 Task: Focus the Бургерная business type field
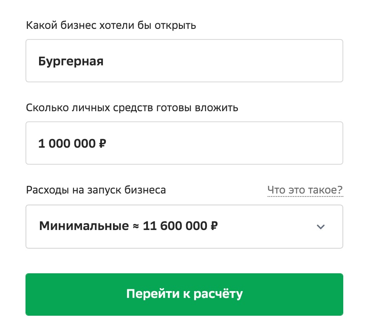click(184, 61)
